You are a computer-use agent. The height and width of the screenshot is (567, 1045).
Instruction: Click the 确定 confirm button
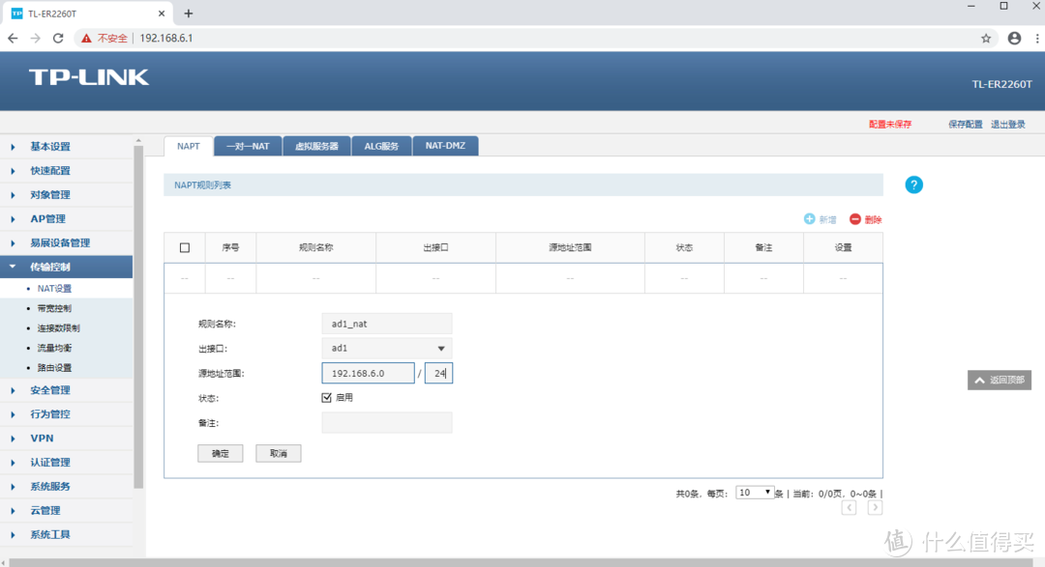(220, 453)
